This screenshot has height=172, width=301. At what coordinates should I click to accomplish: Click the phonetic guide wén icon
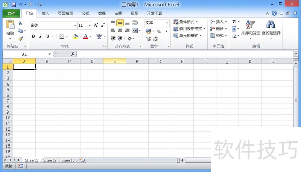click(x=99, y=36)
